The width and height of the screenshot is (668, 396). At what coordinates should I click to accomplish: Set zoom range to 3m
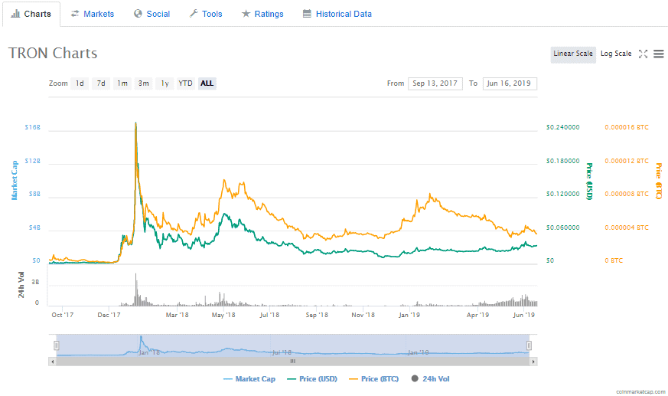144,83
